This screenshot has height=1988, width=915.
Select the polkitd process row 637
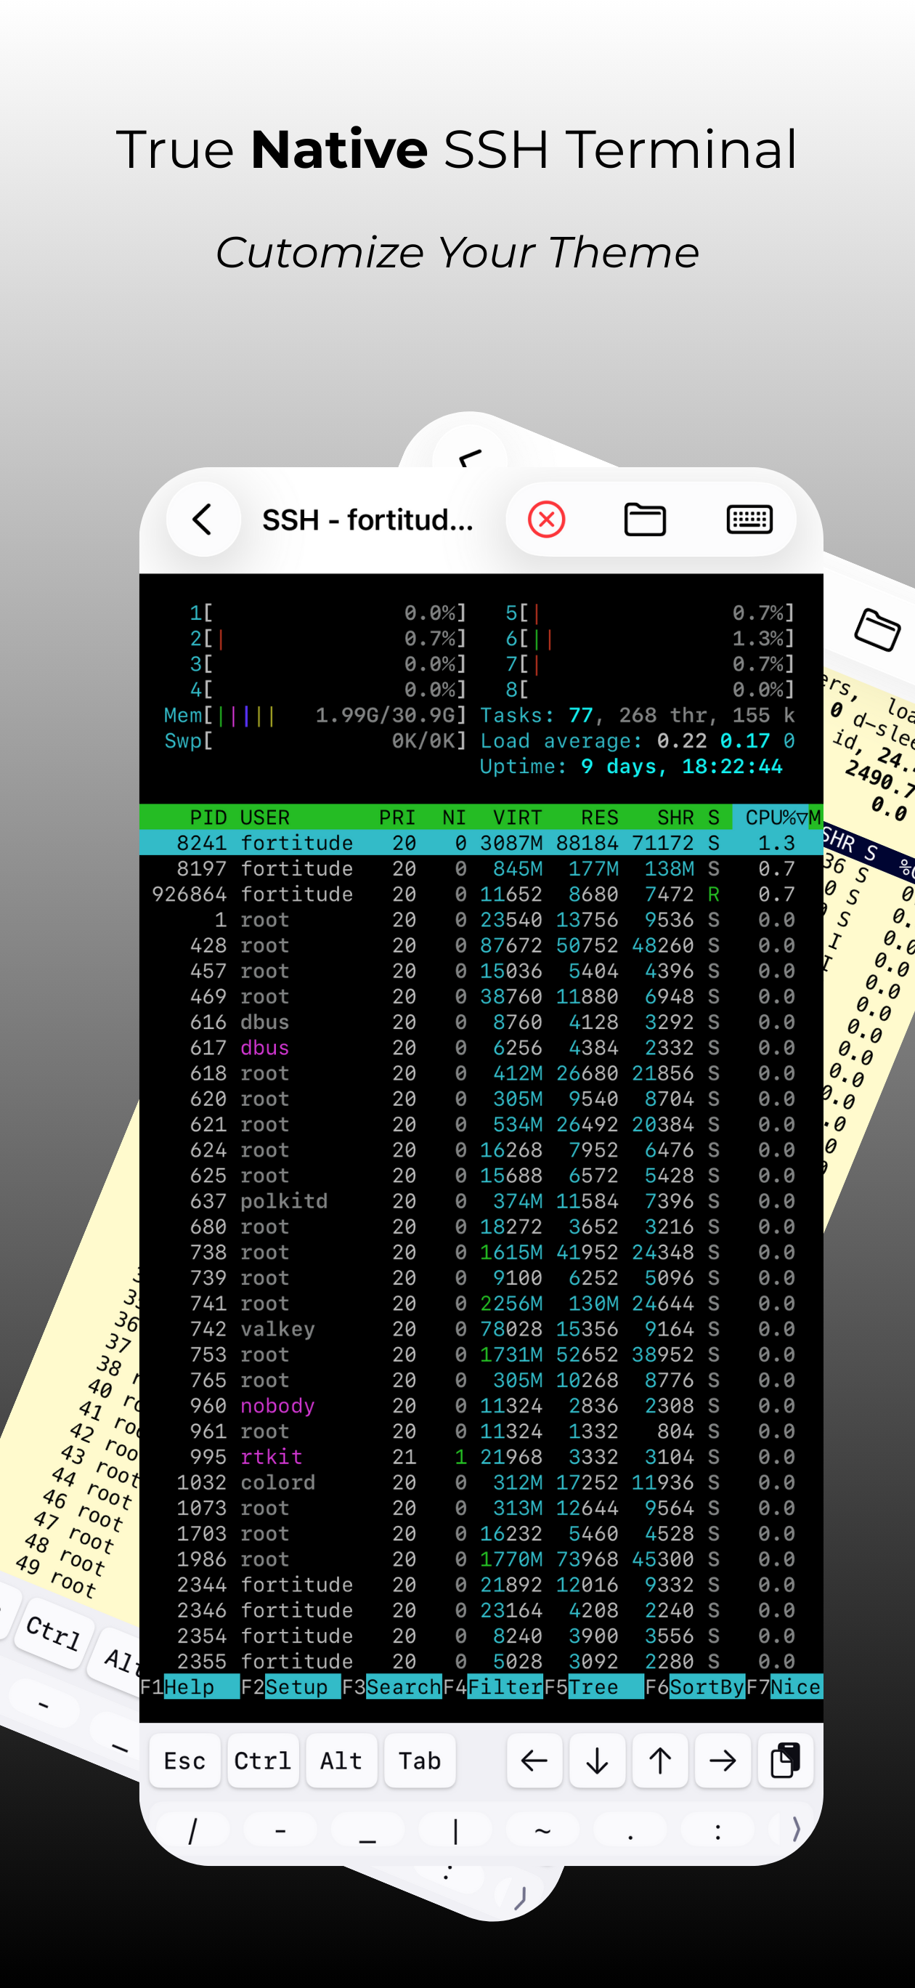(481, 1201)
